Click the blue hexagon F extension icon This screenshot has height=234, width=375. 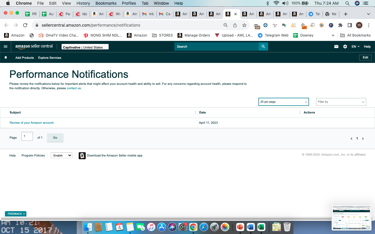click(x=331, y=25)
